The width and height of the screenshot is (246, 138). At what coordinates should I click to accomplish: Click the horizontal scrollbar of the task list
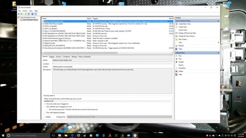(x=80, y=53)
